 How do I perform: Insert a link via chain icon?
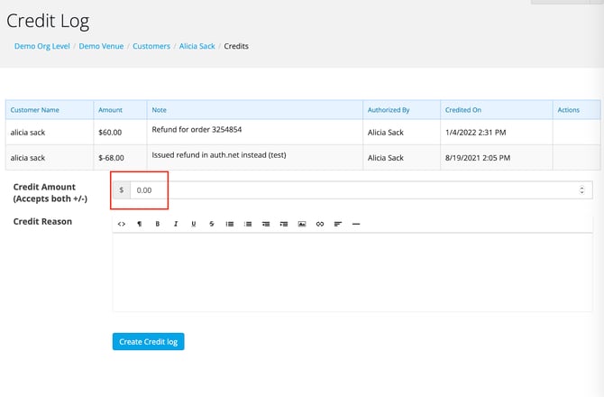320,224
